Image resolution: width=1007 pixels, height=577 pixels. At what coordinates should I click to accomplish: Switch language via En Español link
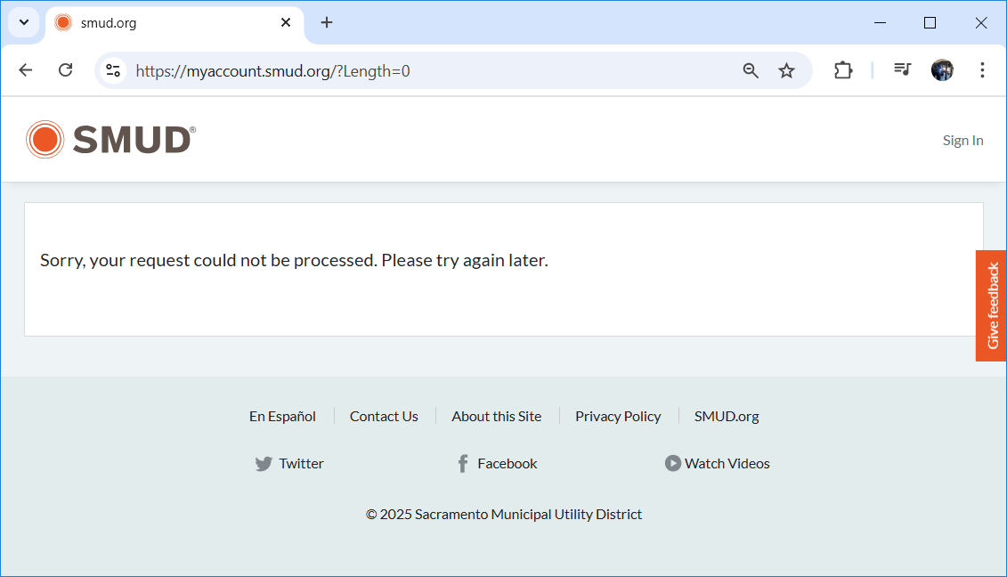point(282,416)
